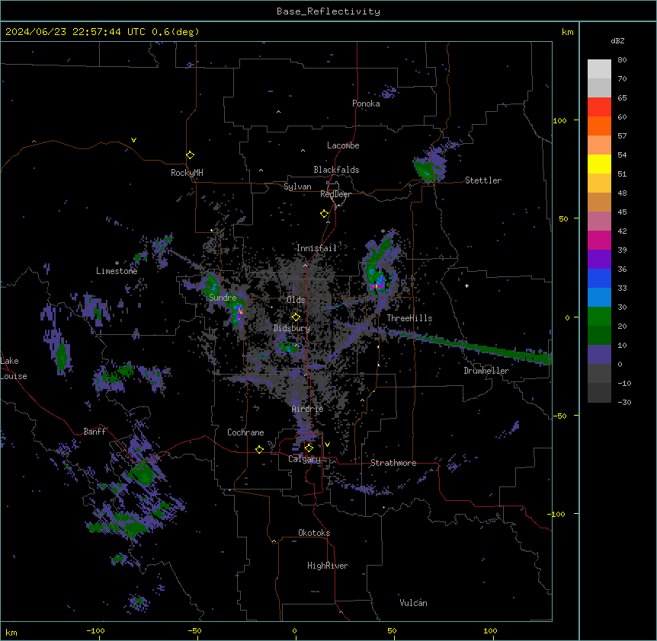
Task: Pick the blue 33-36 dBZ legend swatch
Action: (599, 278)
